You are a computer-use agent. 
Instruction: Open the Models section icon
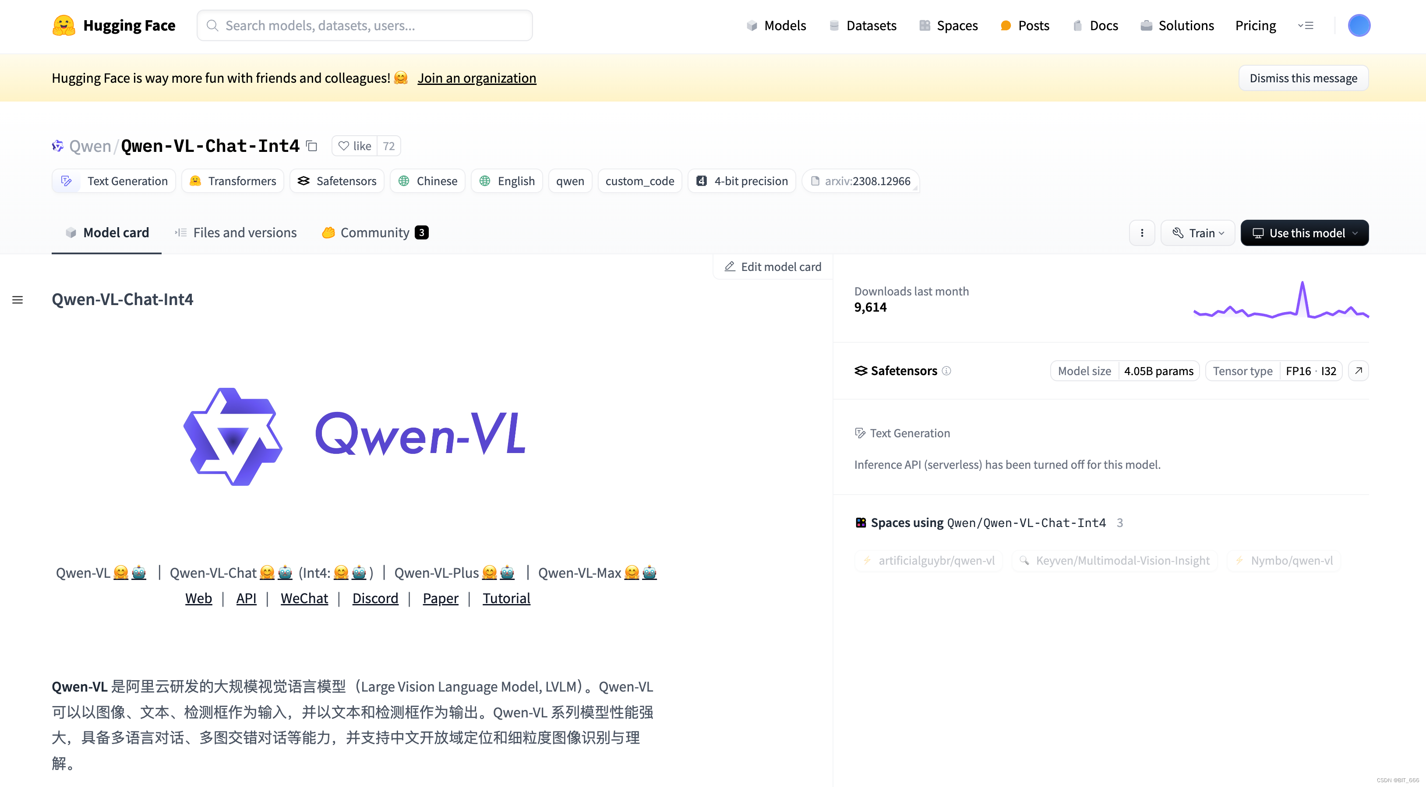tap(752, 25)
